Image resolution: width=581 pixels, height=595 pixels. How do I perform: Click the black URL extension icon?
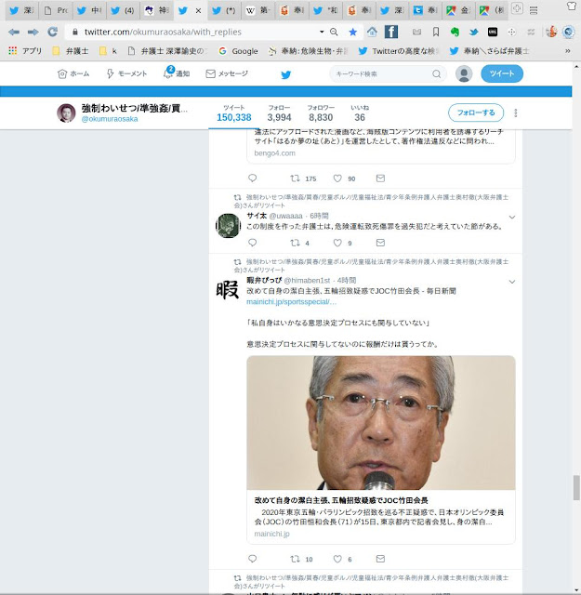pos(493,33)
